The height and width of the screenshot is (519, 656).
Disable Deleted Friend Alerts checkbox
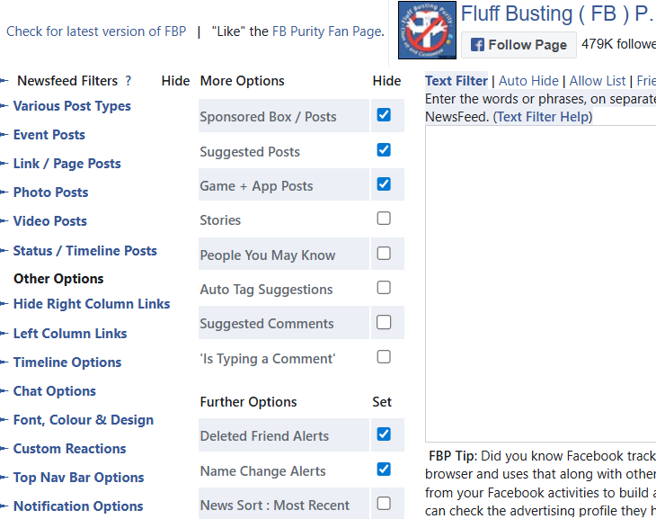384,434
